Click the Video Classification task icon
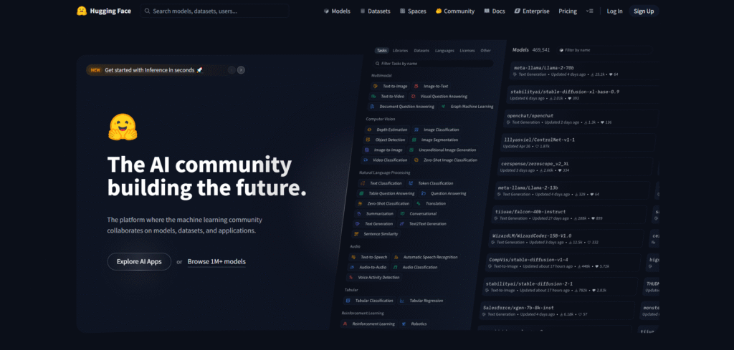This screenshot has height=350, width=734. tap(366, 160)
